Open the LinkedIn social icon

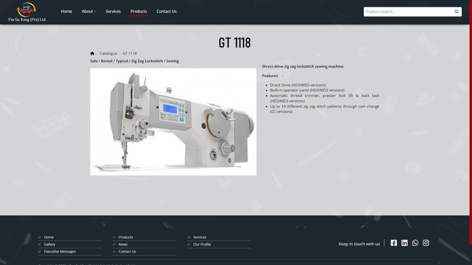point(404,243)
